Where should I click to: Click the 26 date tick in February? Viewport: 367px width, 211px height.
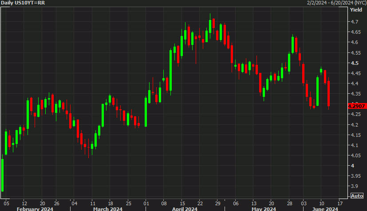(57, 203)
